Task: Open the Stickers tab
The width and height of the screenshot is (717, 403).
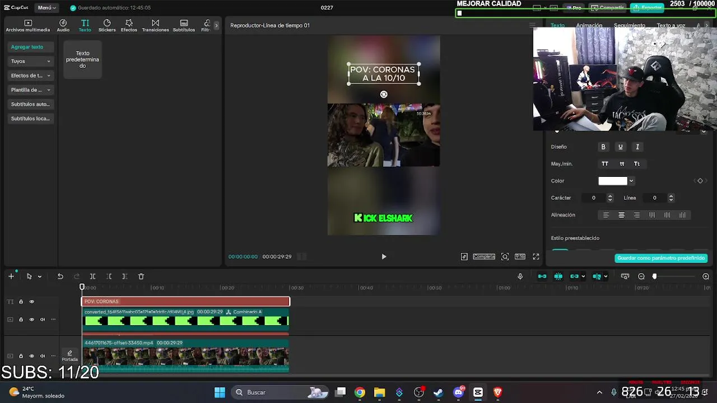Action: tap(107, 26)
